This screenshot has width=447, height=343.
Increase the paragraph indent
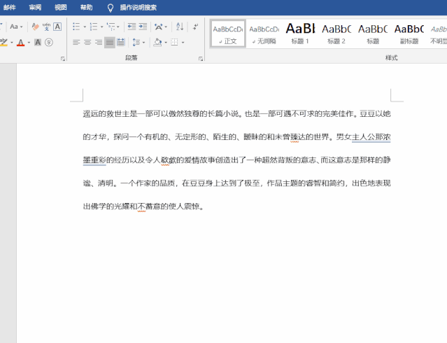(x=143, y=27)
